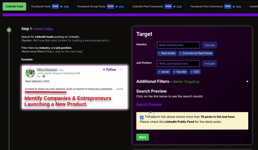Click the purple progress bar
The image size is (258, 150).
(130, 15)
